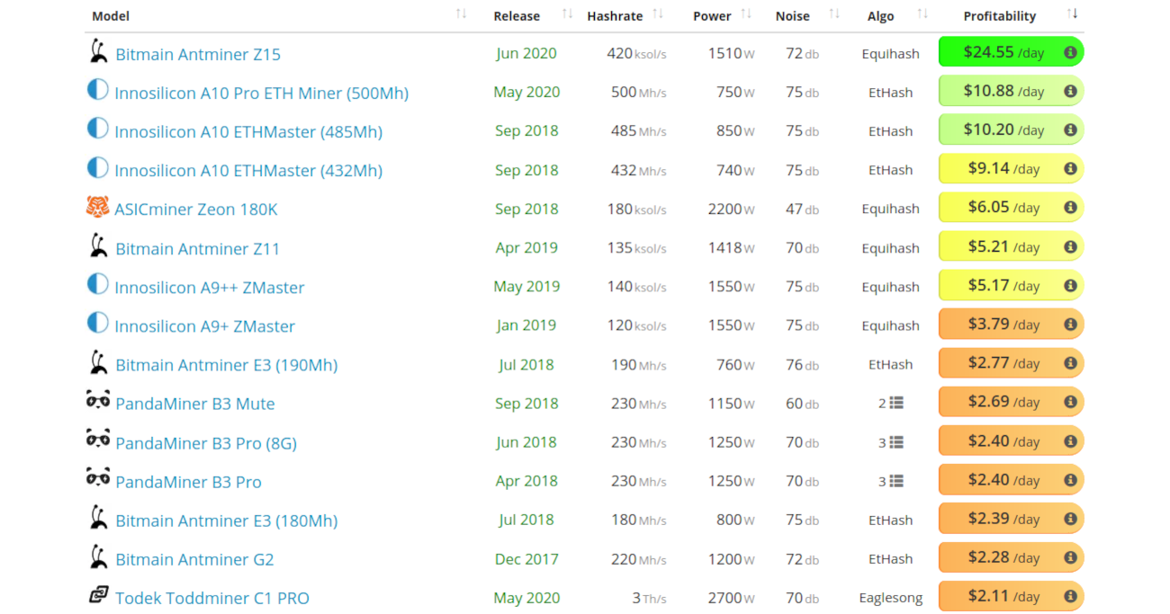Click the info icon in the $10.88 profitability badge
The height and width of the screenshot is (614, 1170).
(x=1070, y=92)
